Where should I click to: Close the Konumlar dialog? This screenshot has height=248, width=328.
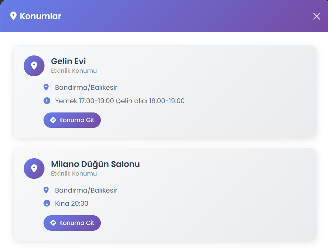316,16
